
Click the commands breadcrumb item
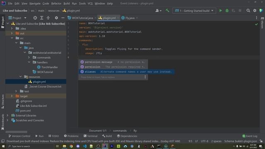pos(120,131)
